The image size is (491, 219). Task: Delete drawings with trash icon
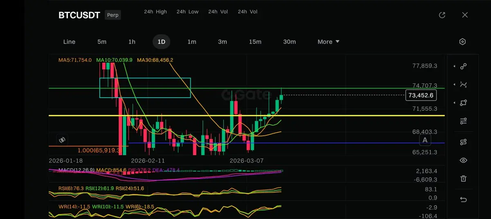[x=463, y=179]
